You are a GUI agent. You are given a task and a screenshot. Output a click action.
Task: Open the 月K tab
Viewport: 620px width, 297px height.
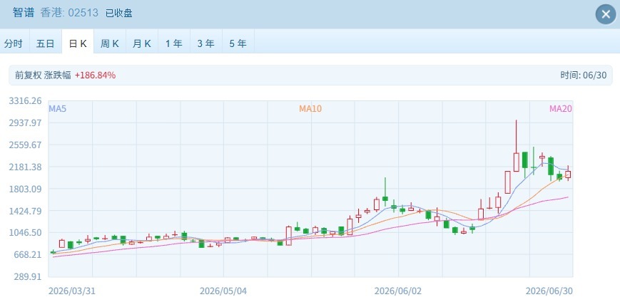pos(141,43)
